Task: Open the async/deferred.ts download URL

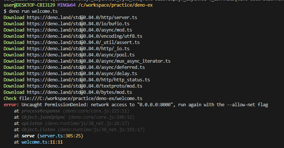Action: point(86,67)
